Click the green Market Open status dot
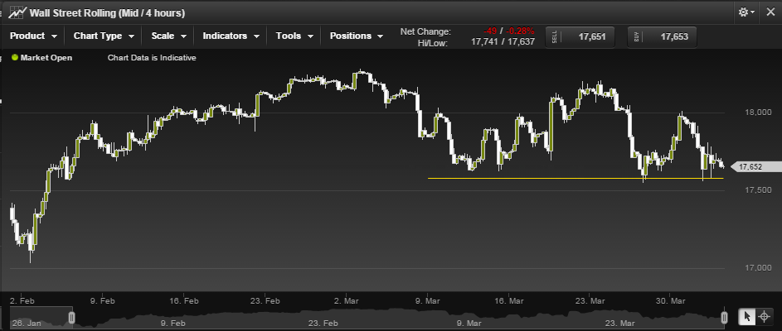782x331 pixels. 14,58
